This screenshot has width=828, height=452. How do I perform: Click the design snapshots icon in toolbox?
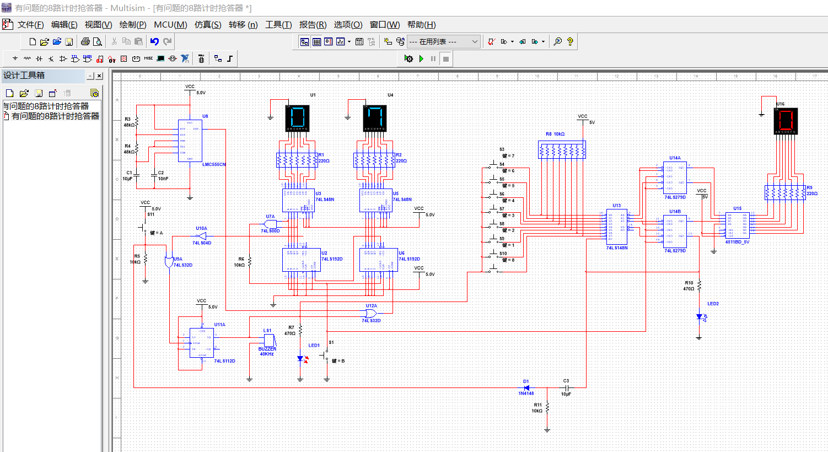point(94,93)
